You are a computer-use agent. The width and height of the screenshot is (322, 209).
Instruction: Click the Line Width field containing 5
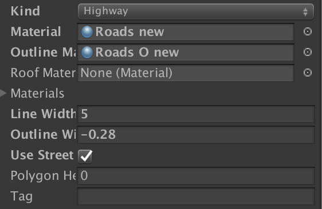click(x=196, y=114)
